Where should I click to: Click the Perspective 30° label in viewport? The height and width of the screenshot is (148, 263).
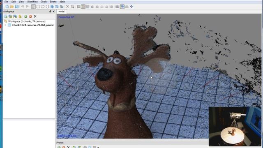(66, 17)
